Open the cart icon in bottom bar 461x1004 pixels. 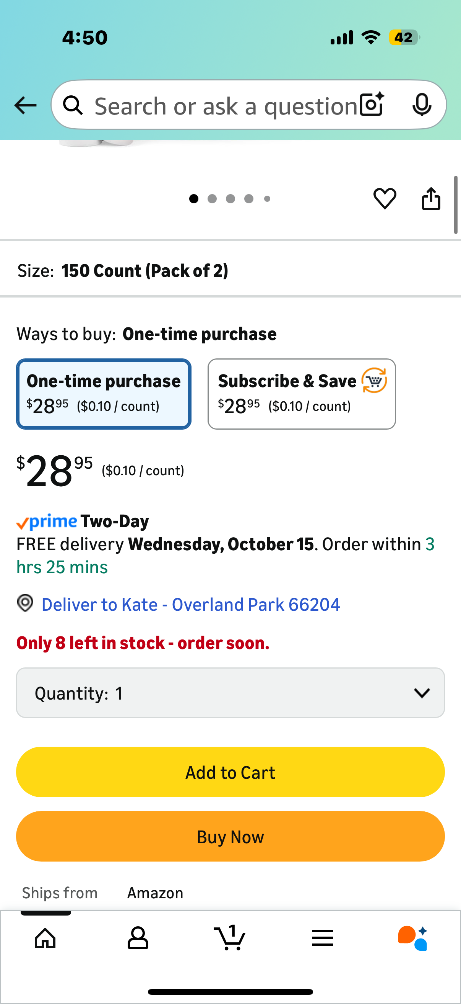click(230, 937)
